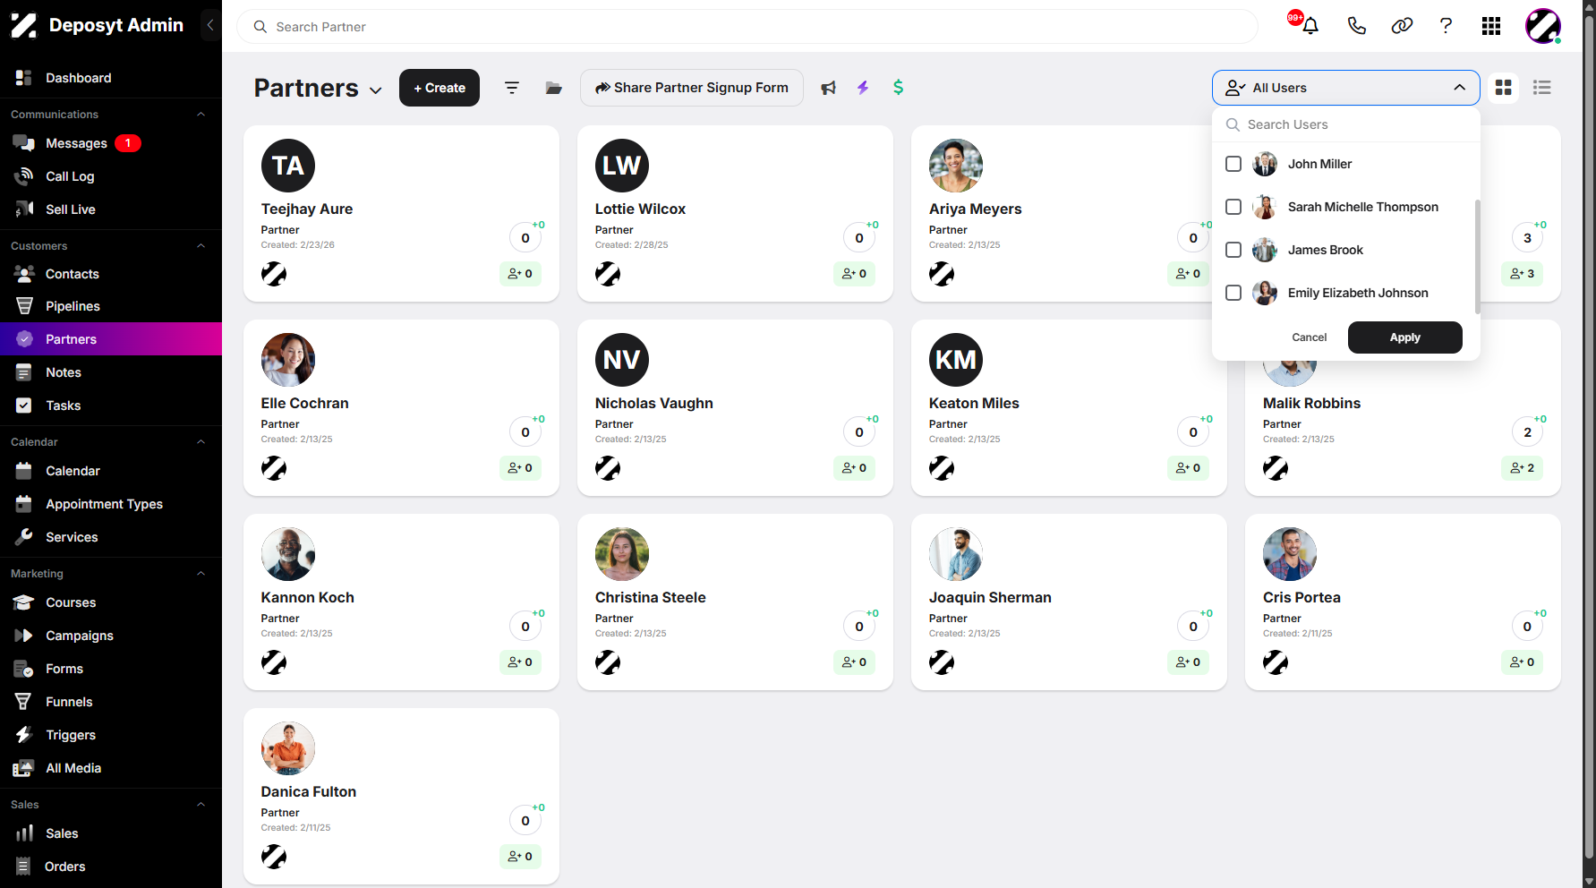The height and width of the screenshot is (888, 1596).
Task: Click the purple lightning bolt icon
Action: click(x=863, y=88)
